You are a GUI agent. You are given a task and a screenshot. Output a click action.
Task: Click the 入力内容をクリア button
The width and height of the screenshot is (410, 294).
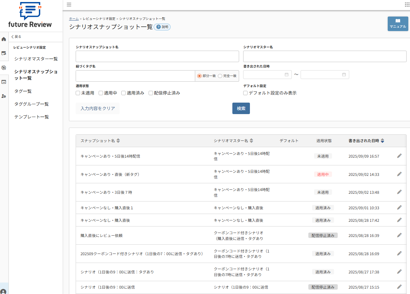coord(98,108)
